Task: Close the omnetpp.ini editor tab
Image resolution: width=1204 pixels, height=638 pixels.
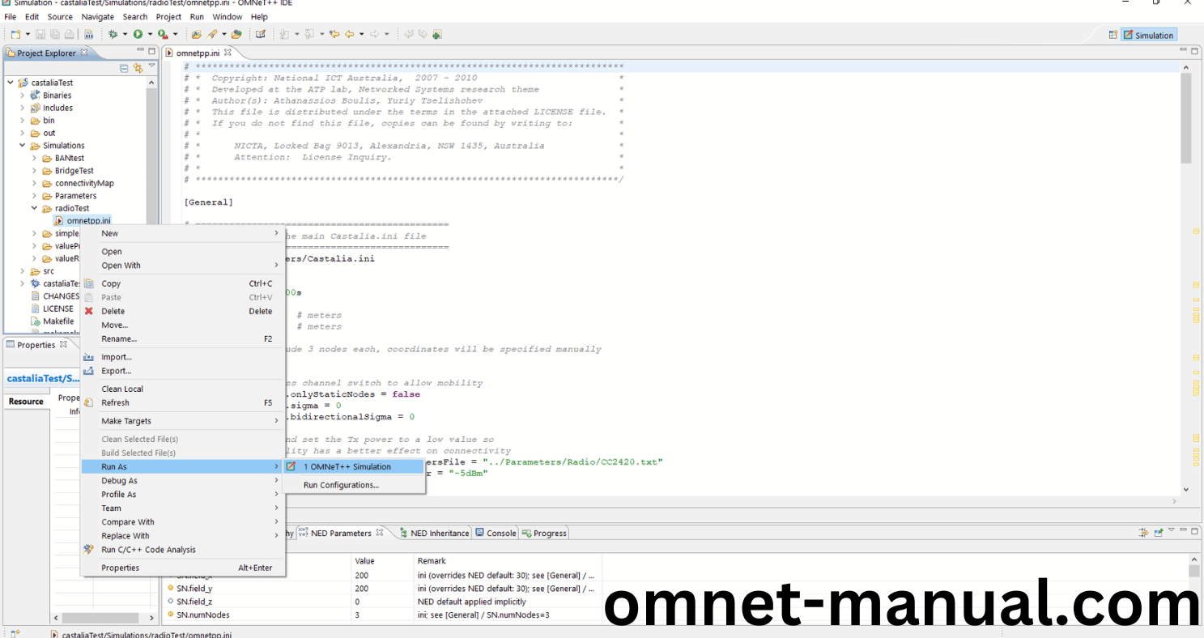Action: (228, 53)
